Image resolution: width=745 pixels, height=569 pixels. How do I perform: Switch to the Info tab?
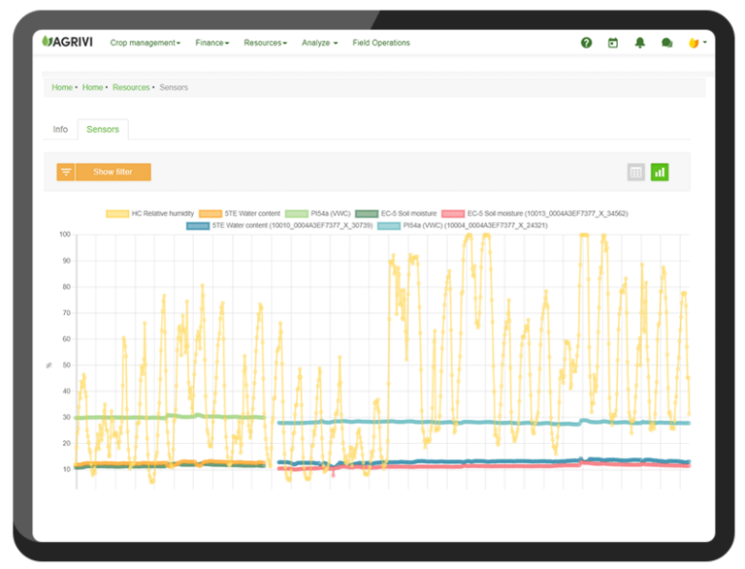60,129
